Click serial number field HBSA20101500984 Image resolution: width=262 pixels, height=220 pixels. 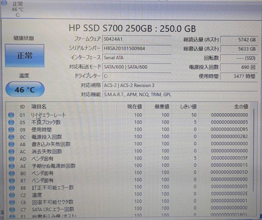(x=136, y=49)
